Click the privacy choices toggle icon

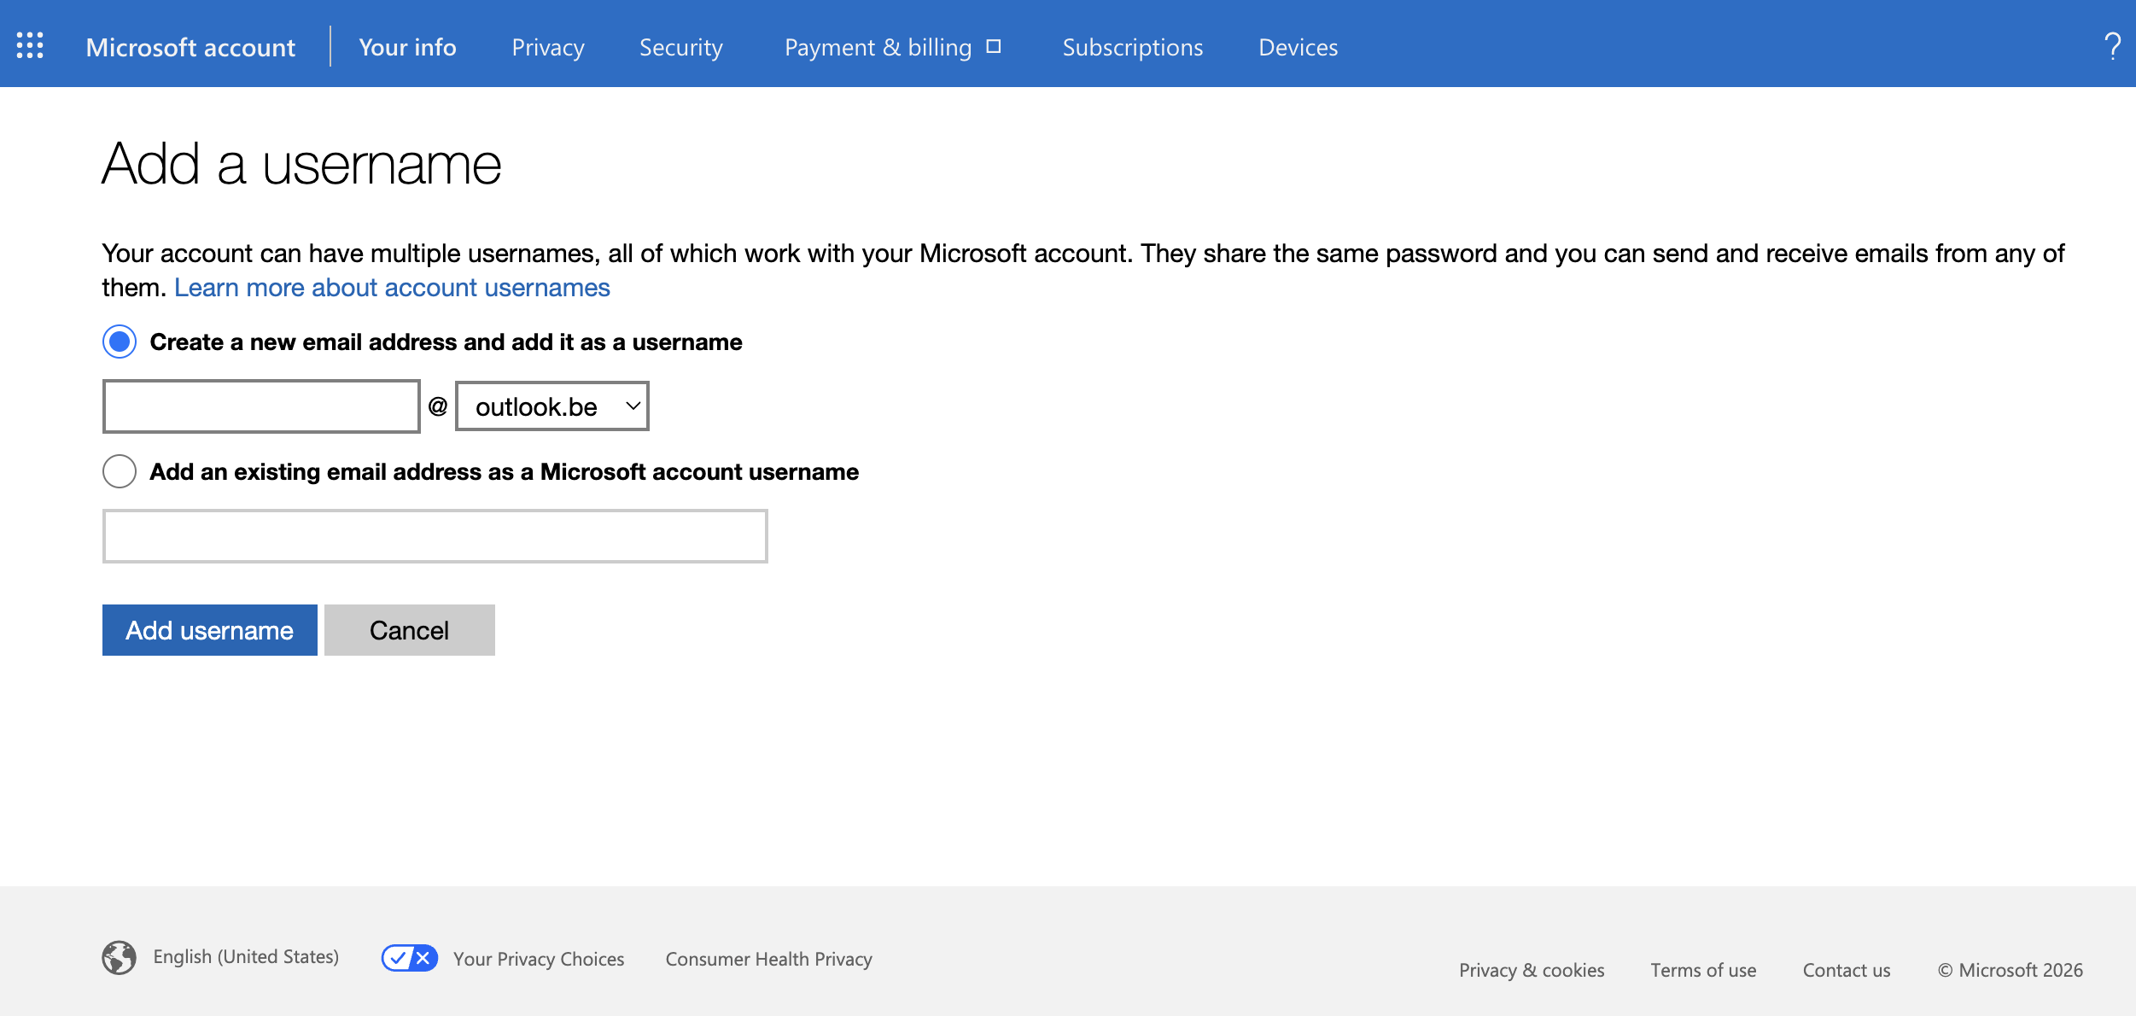tap(410, 958)
